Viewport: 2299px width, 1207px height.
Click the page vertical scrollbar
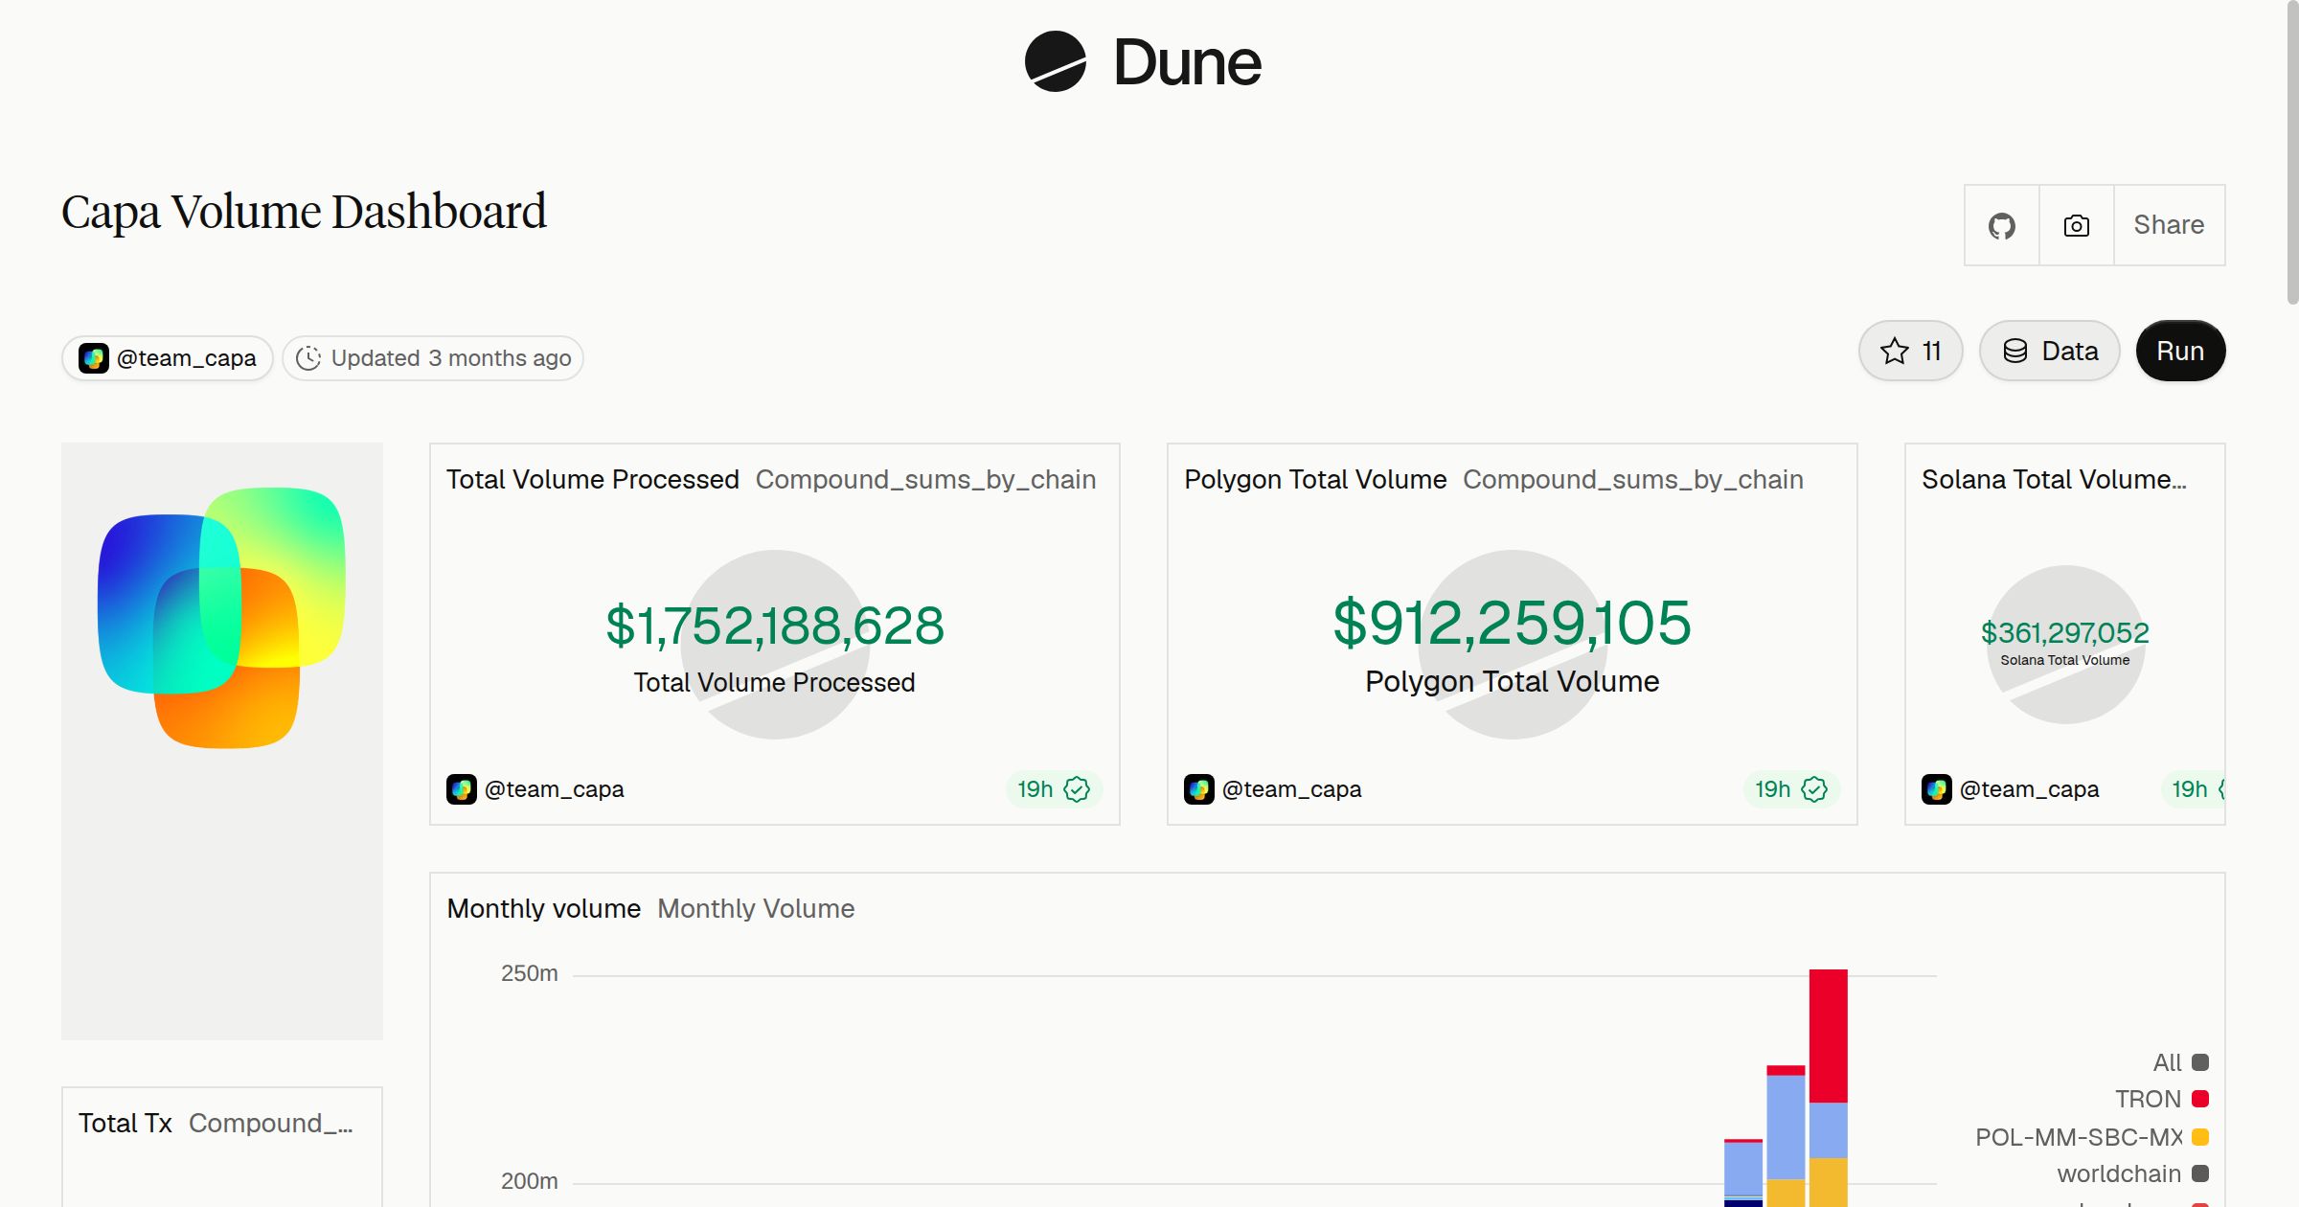click(x=2292, y=153)
